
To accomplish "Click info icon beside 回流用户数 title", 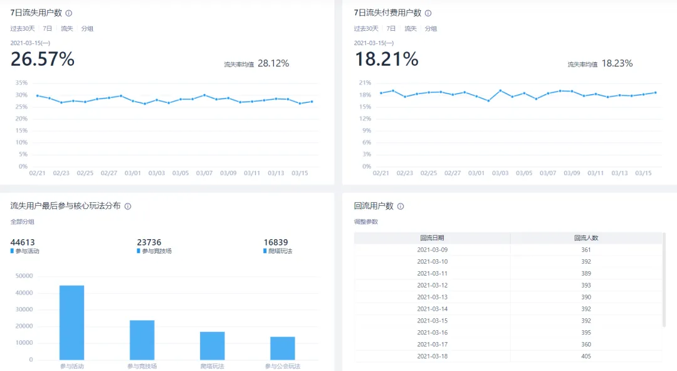I will click(401, 207).
